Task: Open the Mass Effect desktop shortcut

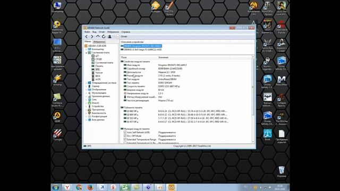Action: [282, 81]
